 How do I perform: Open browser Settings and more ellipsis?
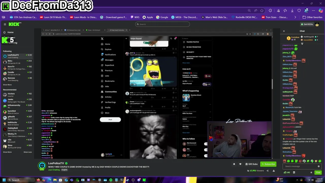coord(314,11)
